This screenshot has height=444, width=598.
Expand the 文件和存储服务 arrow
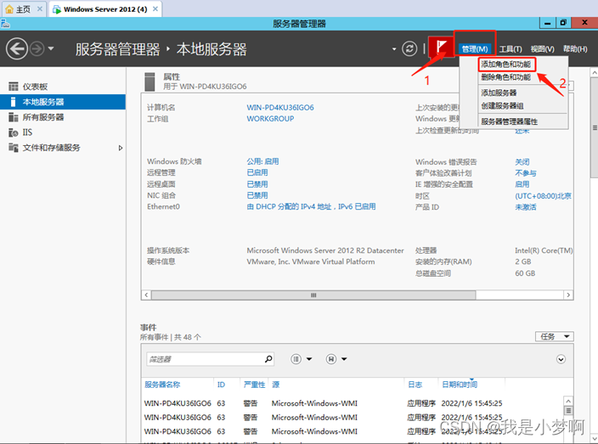click(121, 148)
